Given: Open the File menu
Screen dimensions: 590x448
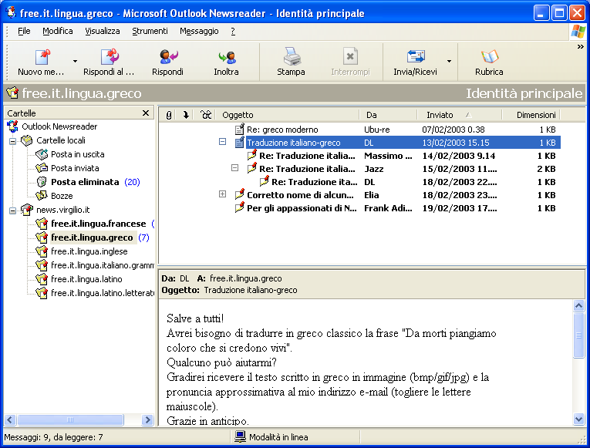Looking at the screenshot, I should pos(24,31).
